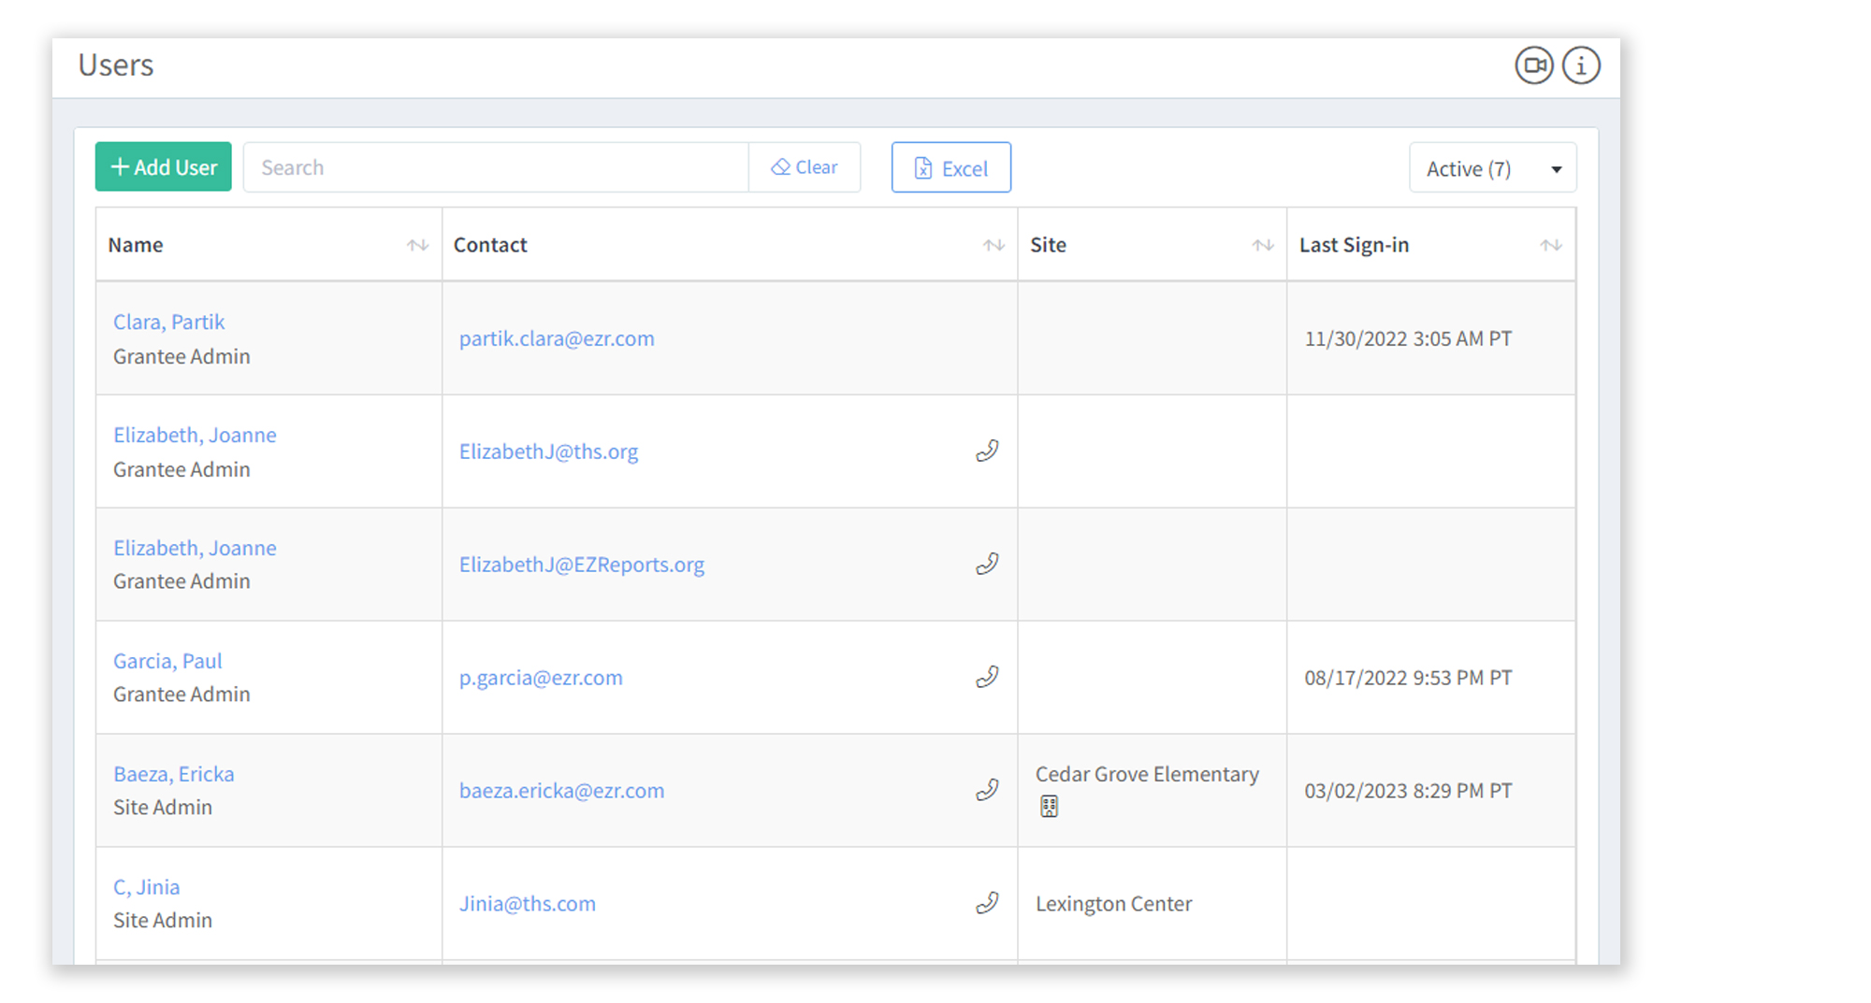Click phone icon for ElizabethJ@EZReports.org row
This screenshot has width=1871, height=1003.
click(x=987, y=565)
